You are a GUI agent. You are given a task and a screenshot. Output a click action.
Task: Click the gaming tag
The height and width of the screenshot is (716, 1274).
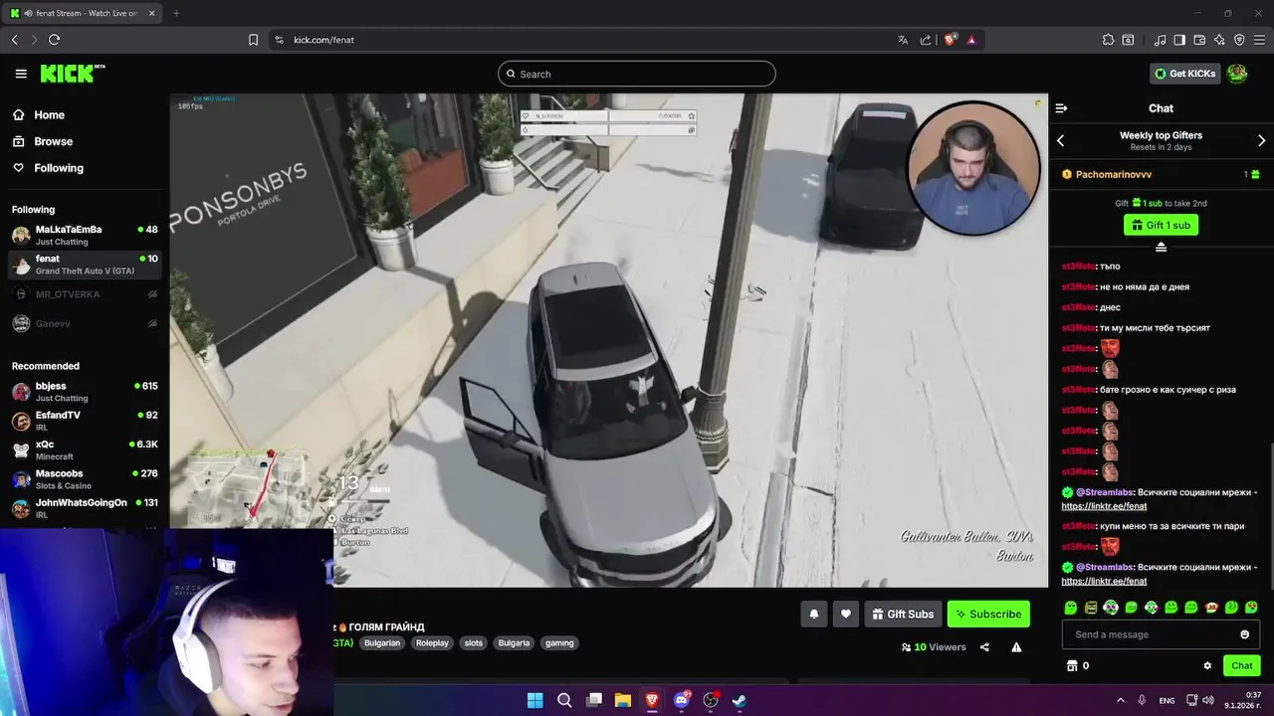pyautogui.click(x=559, y=643)
